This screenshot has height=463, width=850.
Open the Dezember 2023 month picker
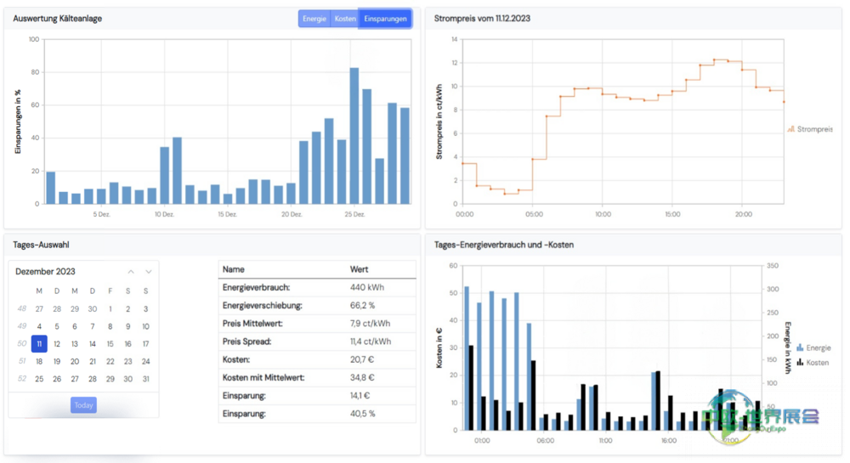pyautogui.click(x=45, y=272)
